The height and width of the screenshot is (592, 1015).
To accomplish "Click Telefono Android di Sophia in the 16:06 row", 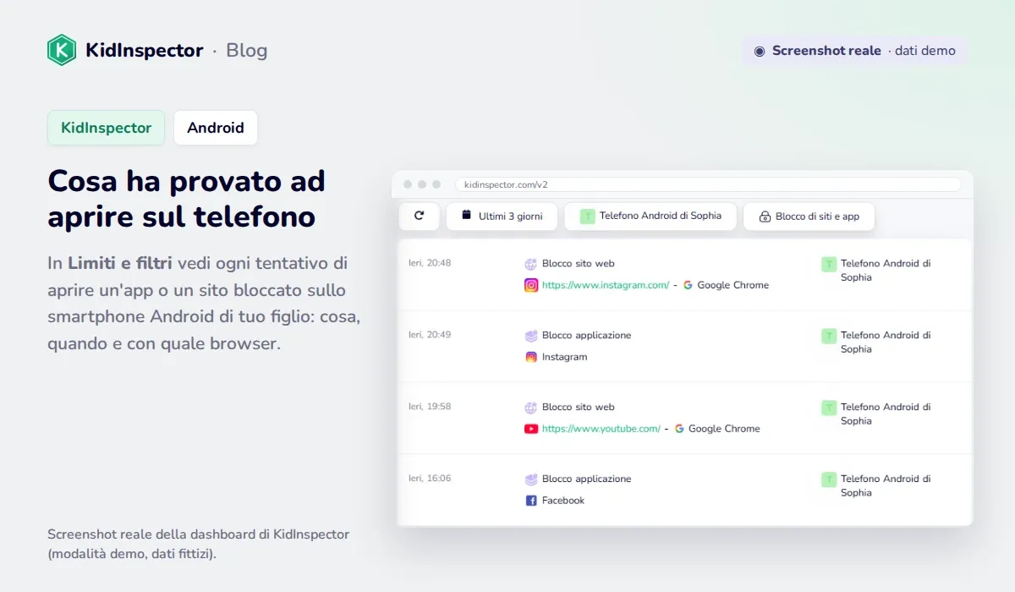I will (886, 486).
